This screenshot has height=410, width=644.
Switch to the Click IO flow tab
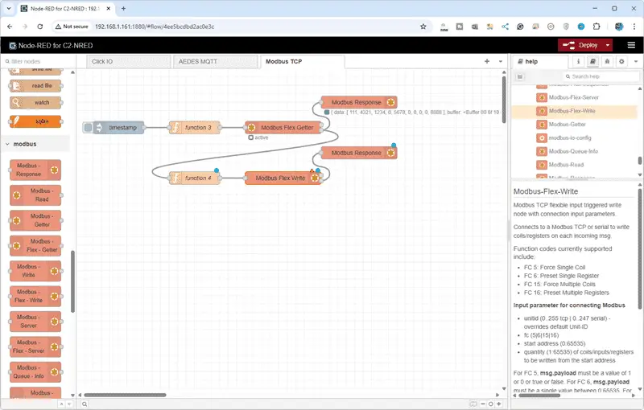(129, 61)
